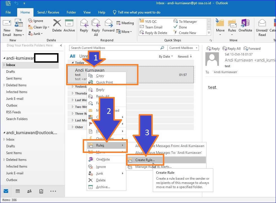Collapse the andi_kurniawan@outlook account

(4, 133)
